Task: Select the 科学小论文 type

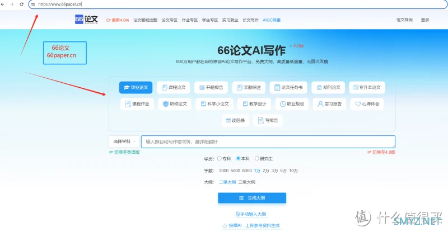Action: [x=214, y=104]
